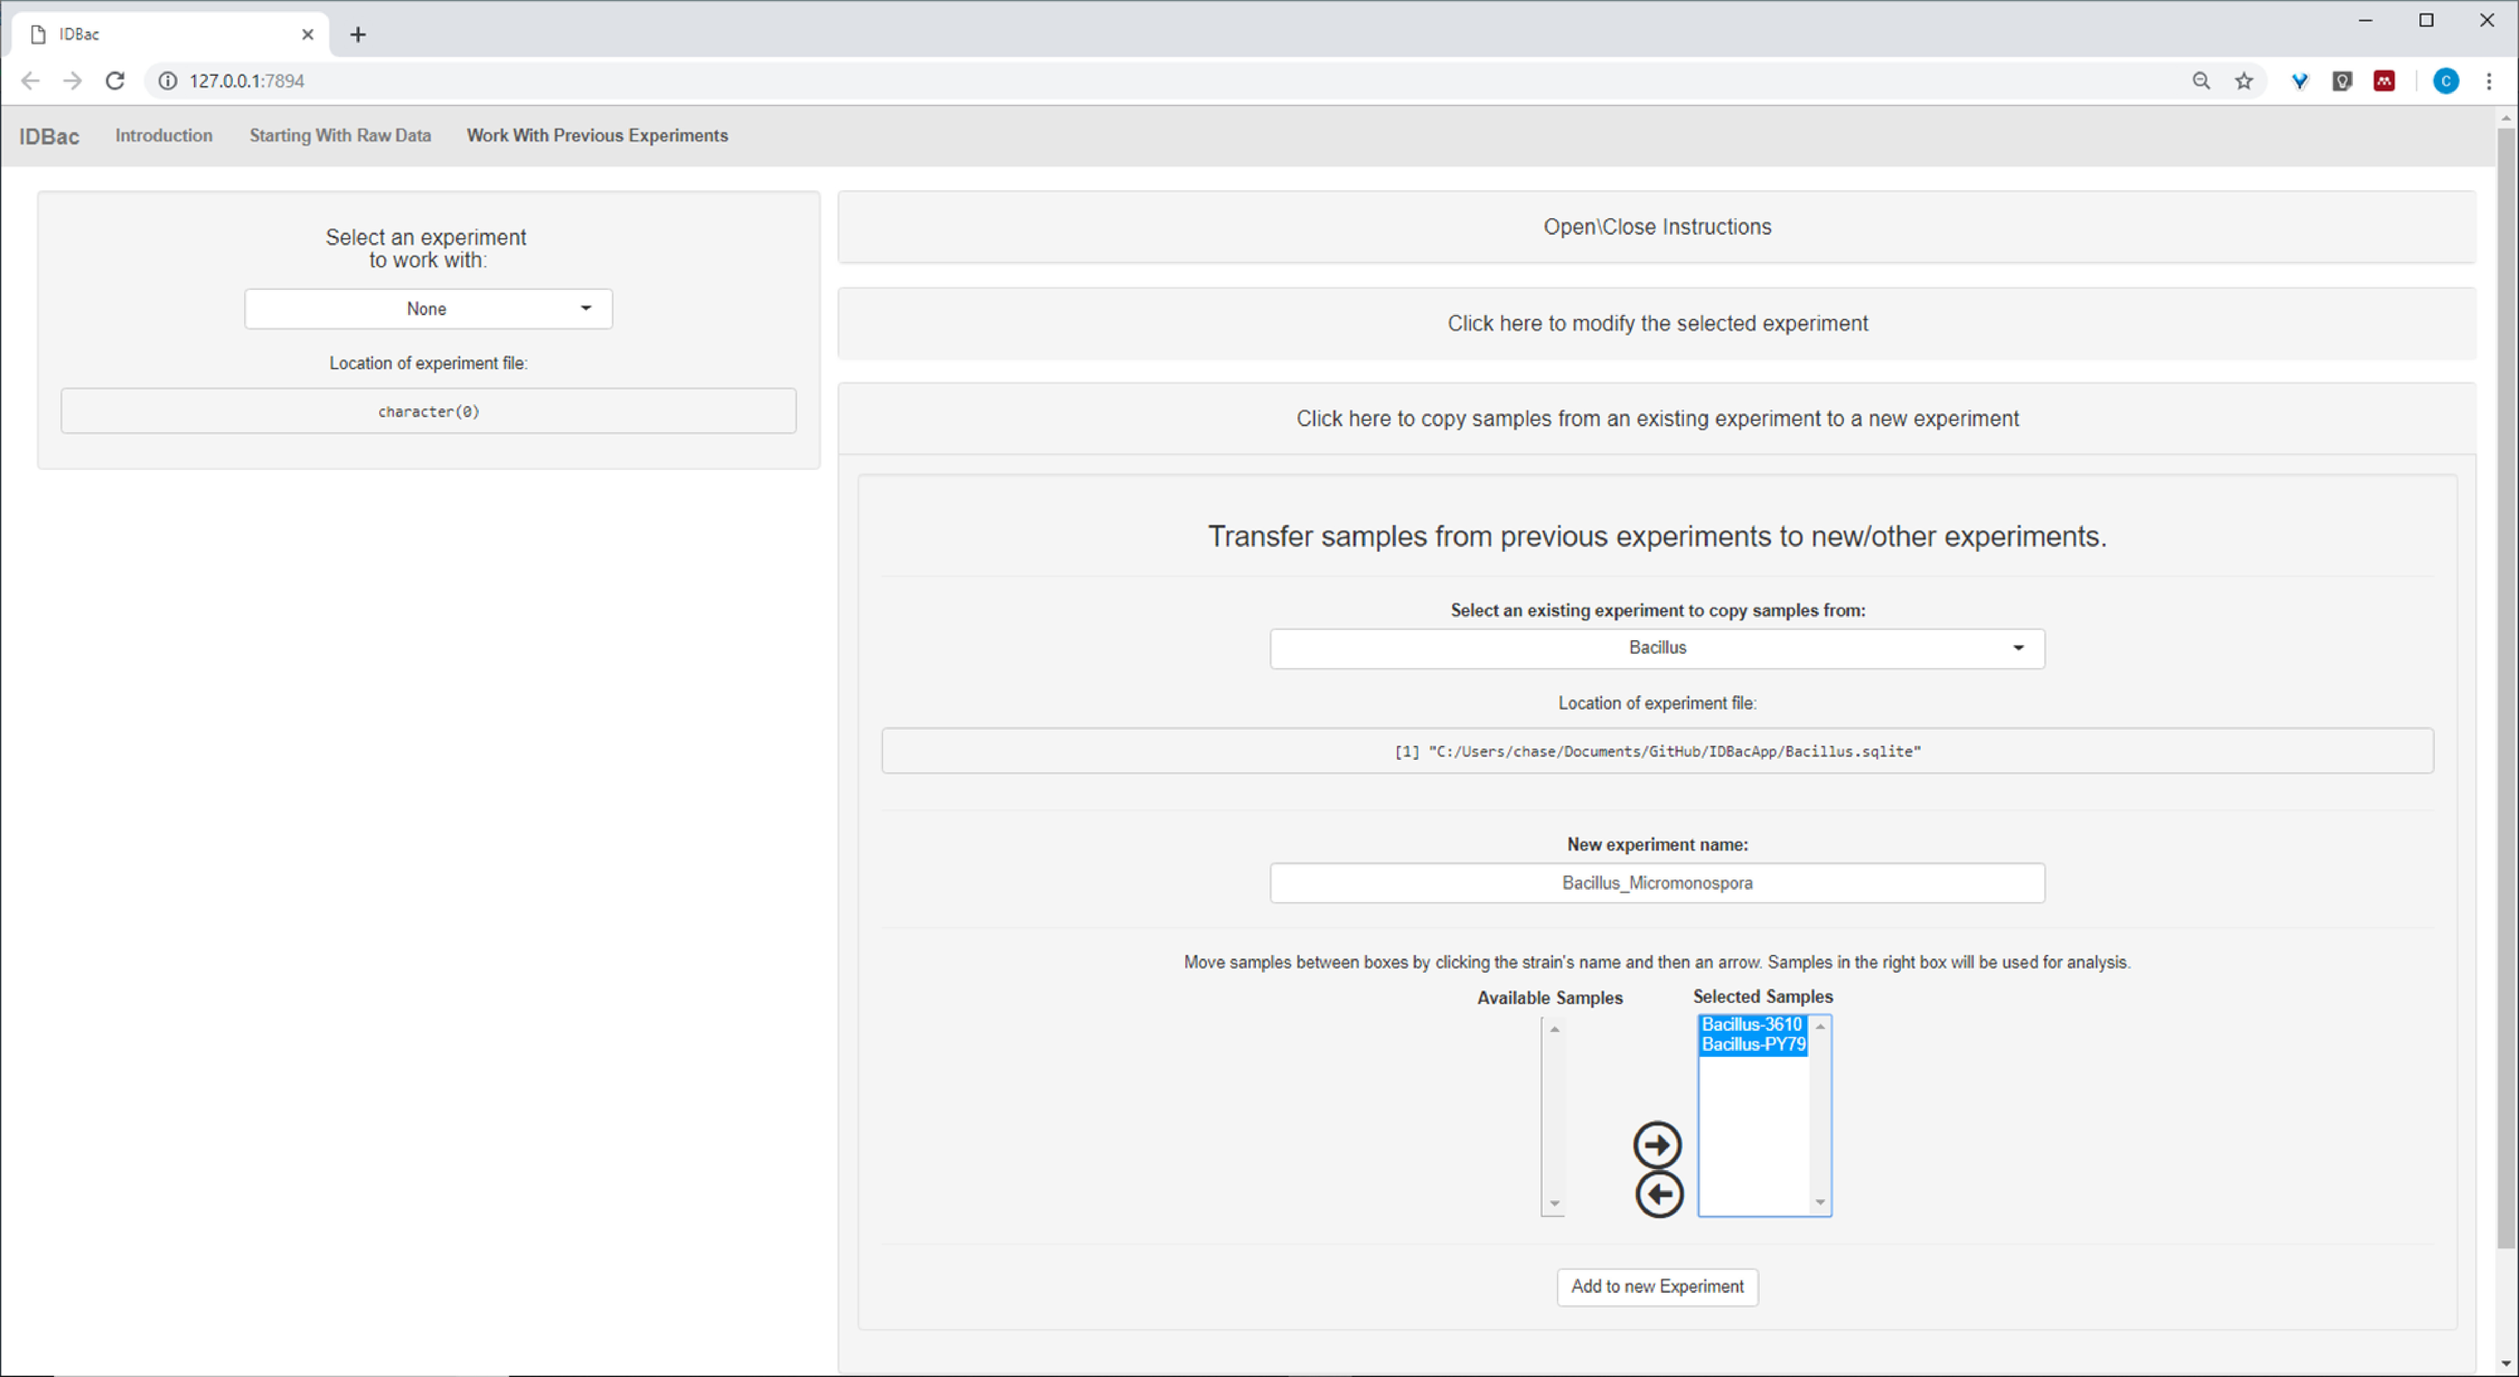Viewport: 2519px width, 1377px height.
Task: Bookmark this page with the star icon
Action: (2244, 81)
